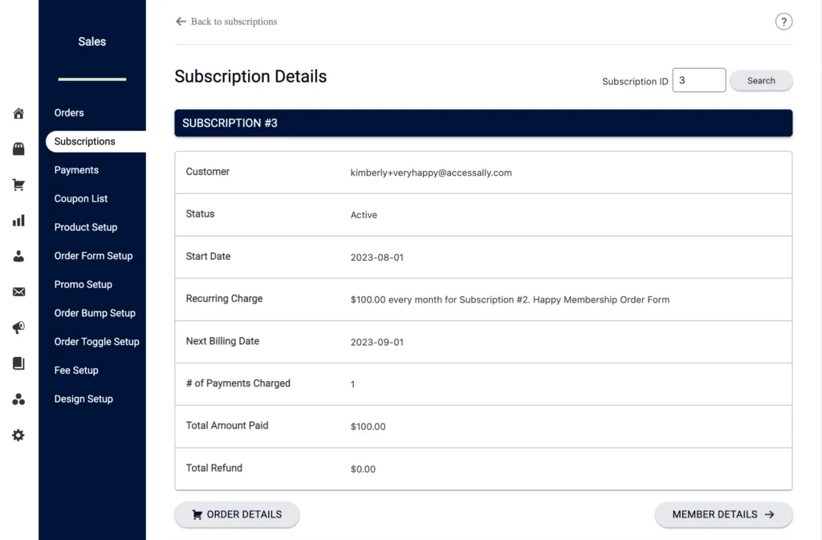Click the Search button
This screenshot has width=822, height=540.
point(760,80)
